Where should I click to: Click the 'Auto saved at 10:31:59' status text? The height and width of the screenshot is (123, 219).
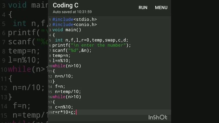click(72, 12)
